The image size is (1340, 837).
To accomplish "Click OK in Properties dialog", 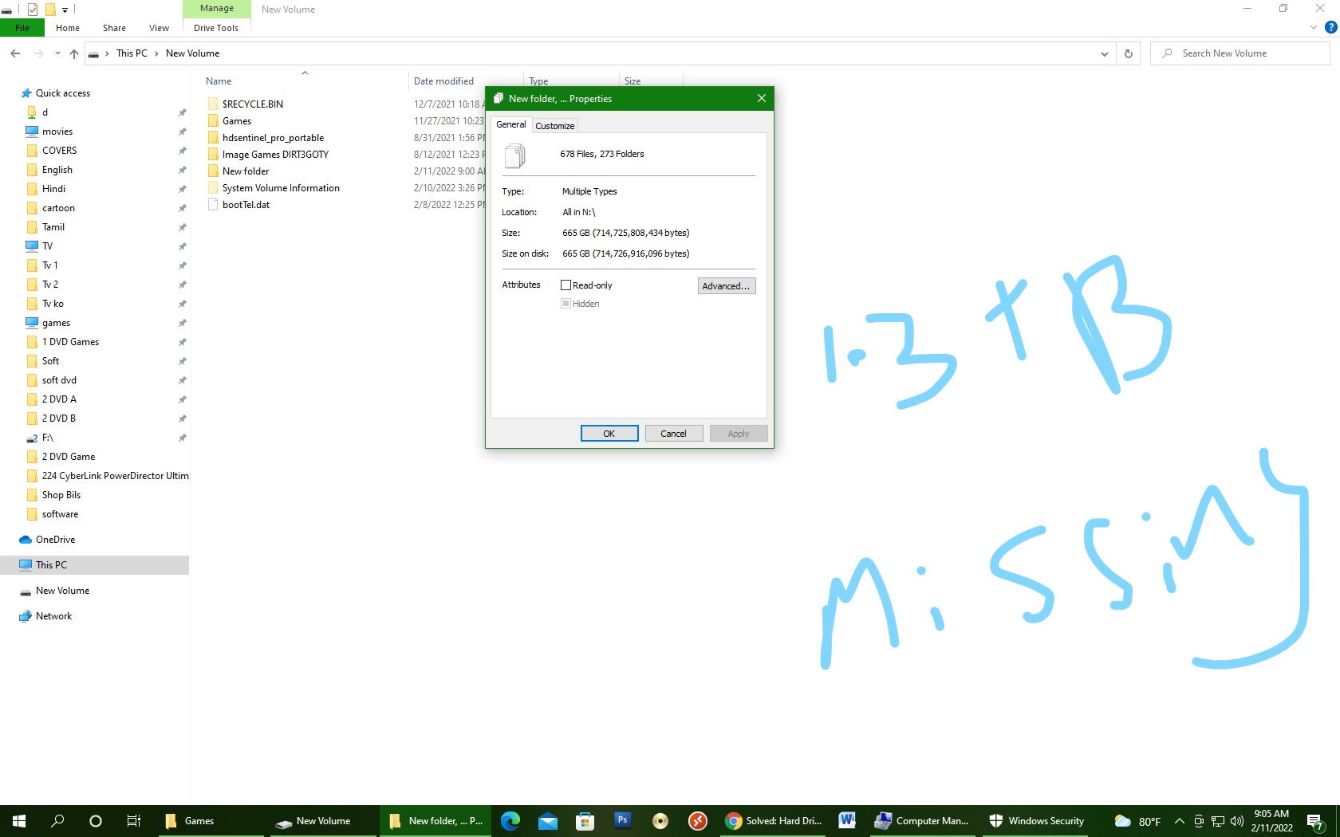I will point(609,434).
